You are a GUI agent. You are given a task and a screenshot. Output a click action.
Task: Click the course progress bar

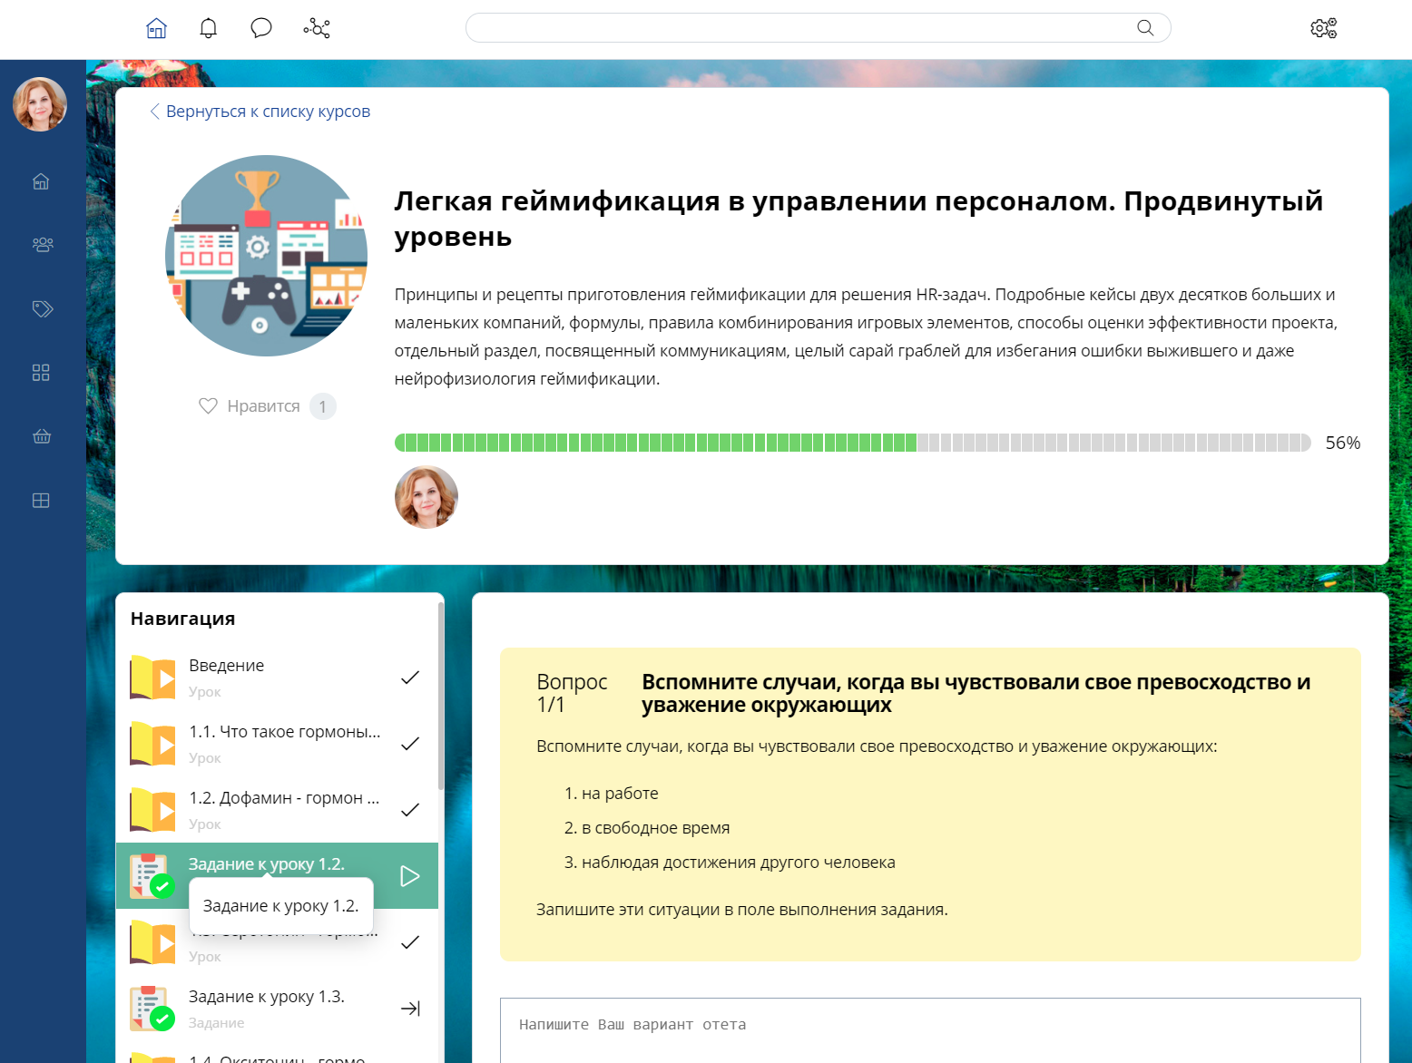(x=853, y=443)
